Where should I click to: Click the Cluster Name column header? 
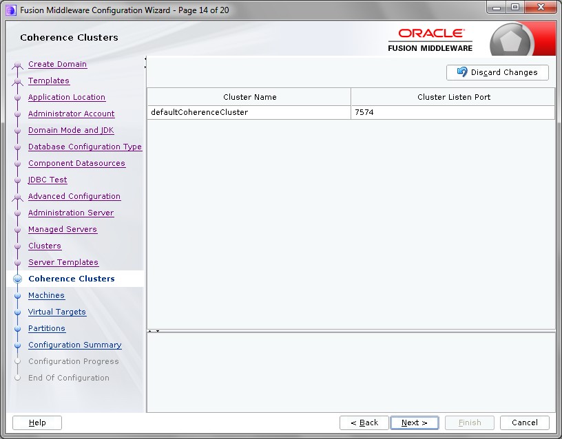(249, 97)
